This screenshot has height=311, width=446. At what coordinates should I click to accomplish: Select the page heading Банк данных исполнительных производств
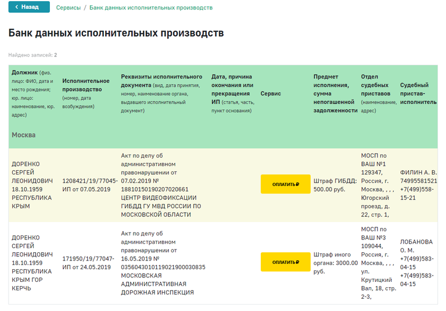point(116,33)
